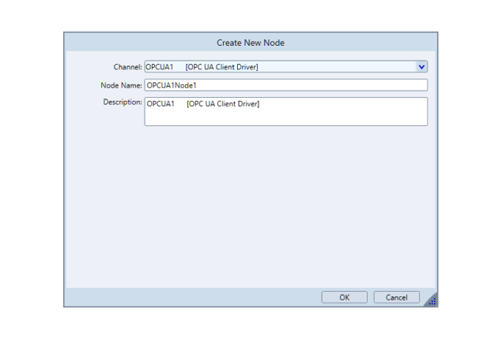Click the Description label

pos(122,102)
